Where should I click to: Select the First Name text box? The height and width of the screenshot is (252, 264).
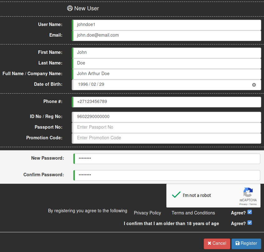[166, 53]
